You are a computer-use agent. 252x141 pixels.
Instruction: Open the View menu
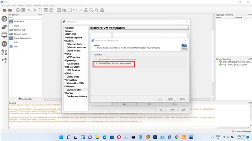pyautogui.click(x=14, y=5)
